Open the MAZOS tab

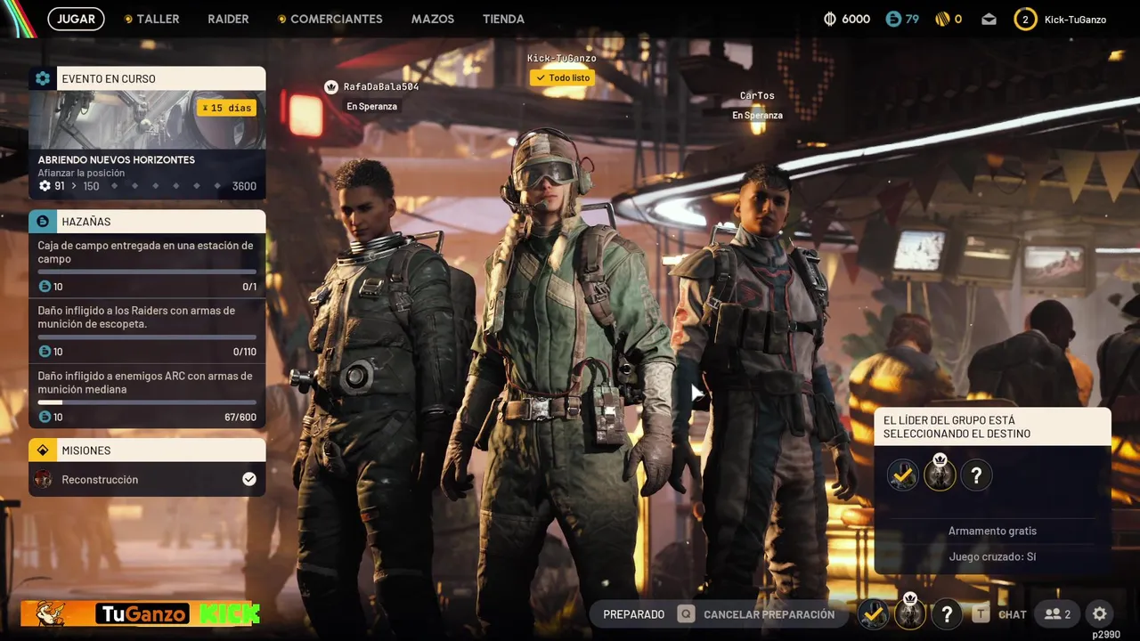(432, 19)
